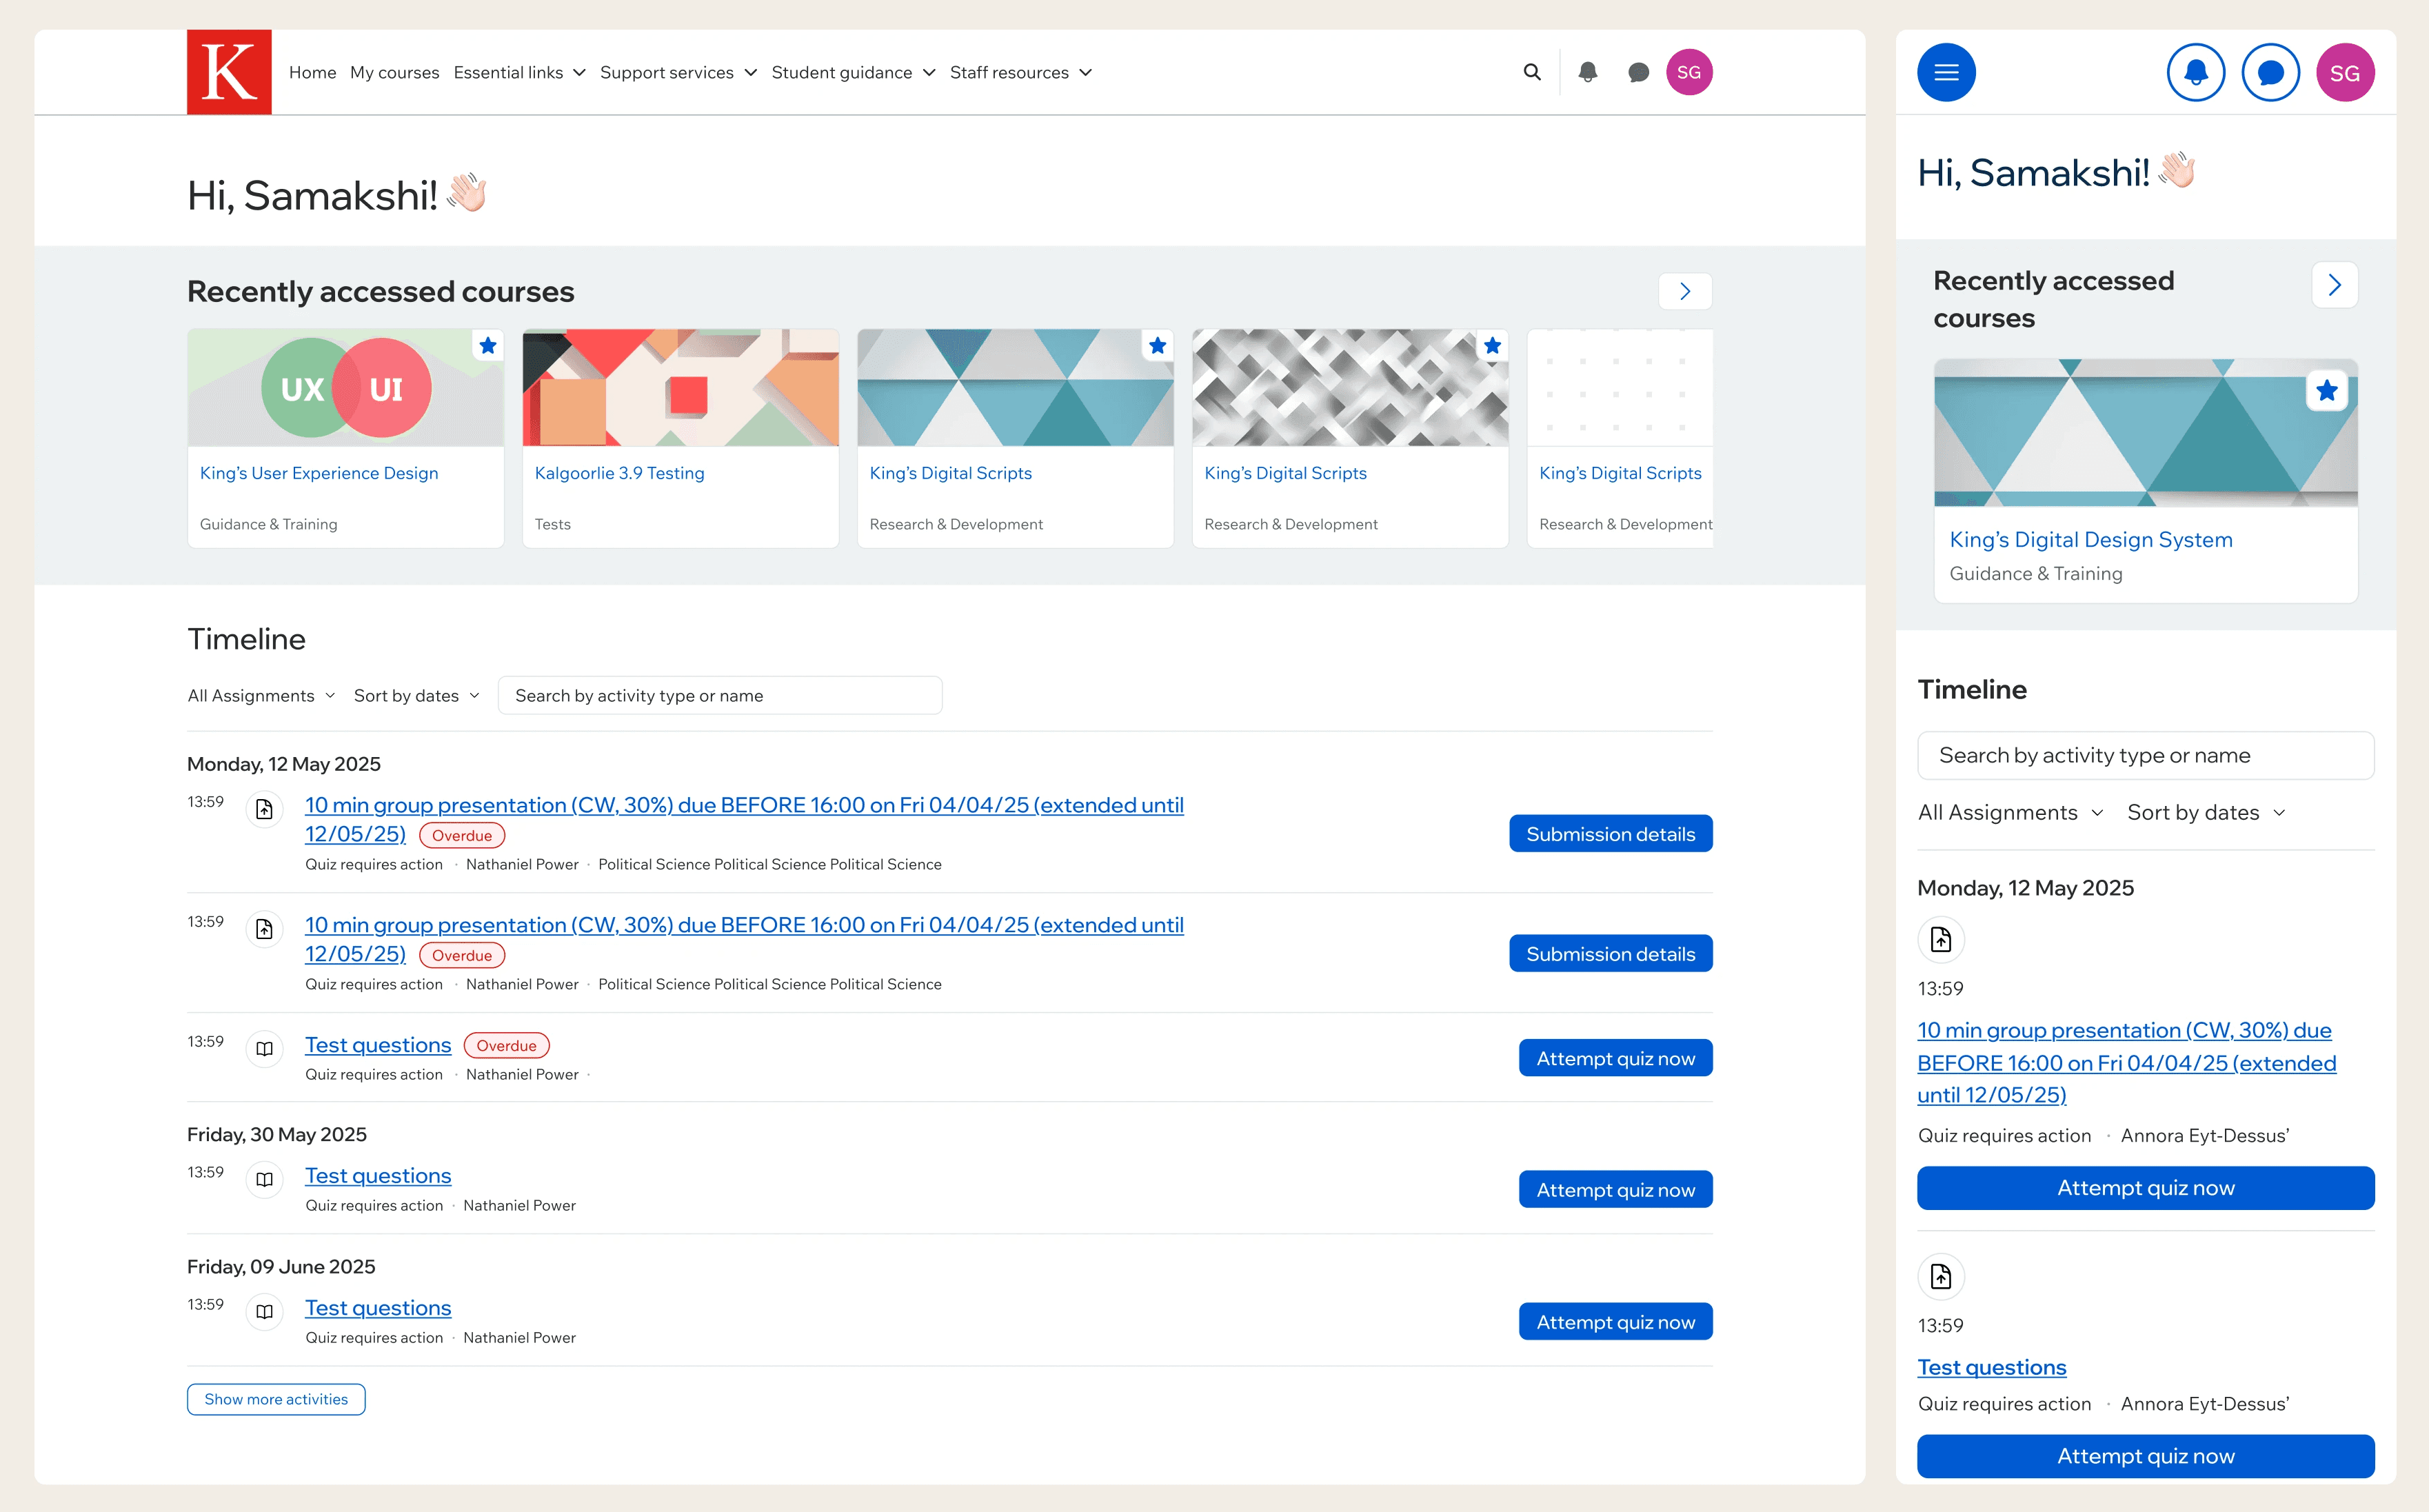The height and width of the screenshot is (1512, 2429).
Task: Toggle favourite star on metallic pattern Digital Scripts card
Action: tap(1492, 346)
